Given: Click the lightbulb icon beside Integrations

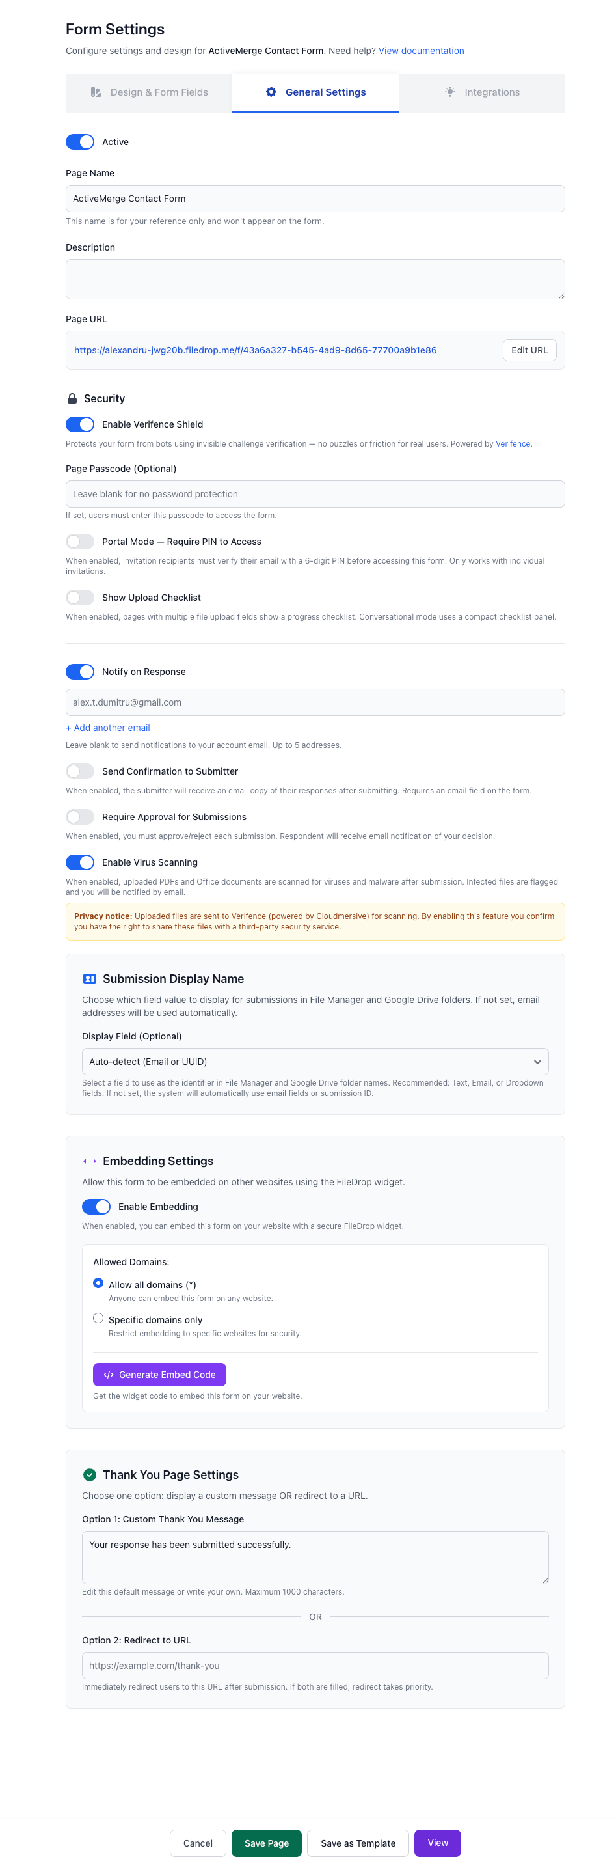Looking at the screenshot, I should (x=450, y=92).
